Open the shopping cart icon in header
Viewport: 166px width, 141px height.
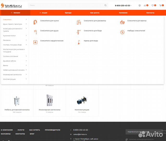(161, 5)
